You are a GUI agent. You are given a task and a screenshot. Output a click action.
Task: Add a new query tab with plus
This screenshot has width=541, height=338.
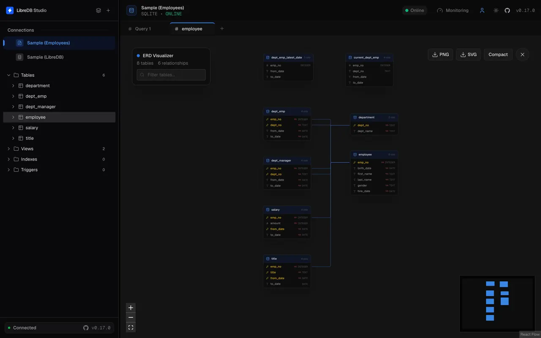[222, 29]
